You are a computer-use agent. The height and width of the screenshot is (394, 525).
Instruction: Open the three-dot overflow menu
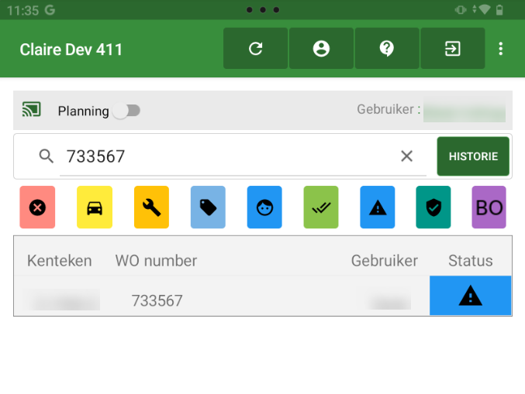click(501, 49)
